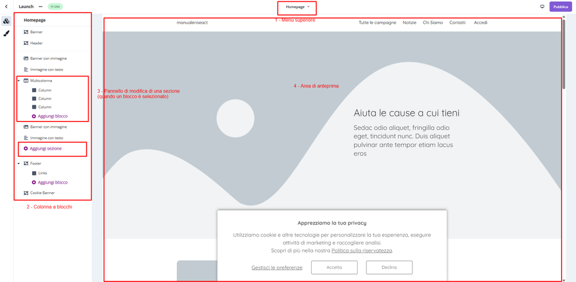Click the Politica sulla riservatezza link
576x282 pixels.
pos(362,251)
